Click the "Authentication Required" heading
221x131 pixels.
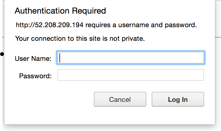[x=60, y=11]
